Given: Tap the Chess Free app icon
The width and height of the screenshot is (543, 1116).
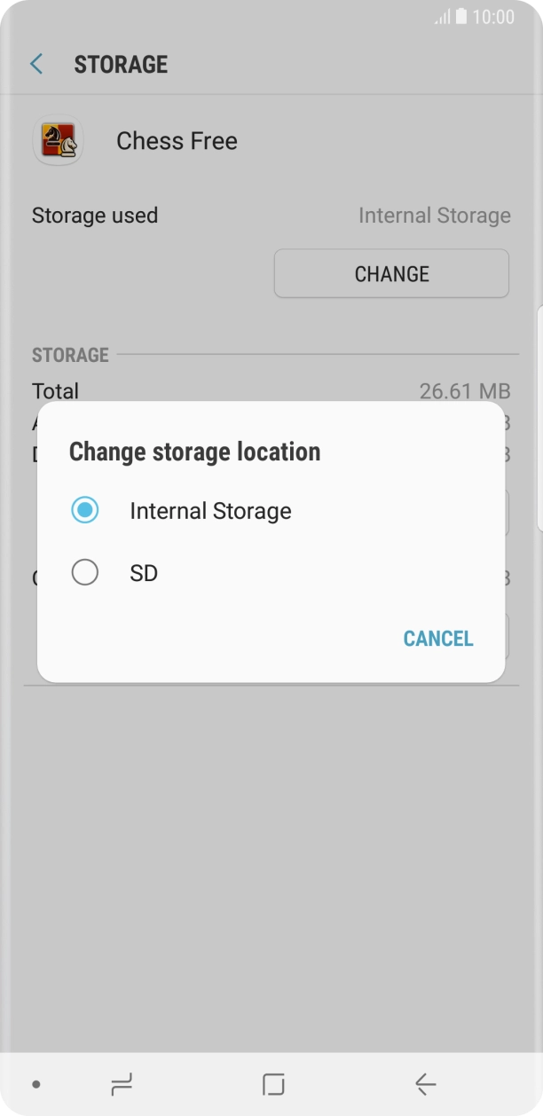Looking at the screenshot, I should [x=58, y=141].
